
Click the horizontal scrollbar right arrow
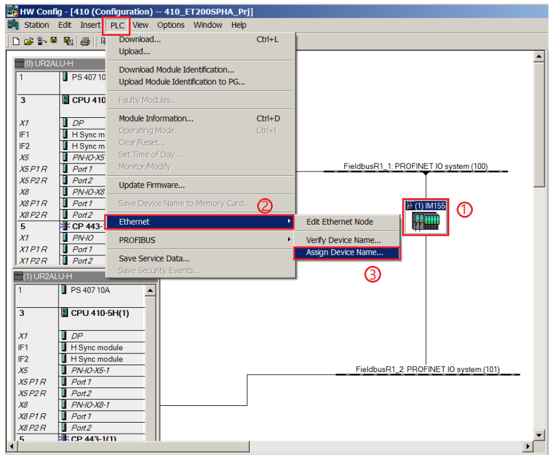point(527,446)
